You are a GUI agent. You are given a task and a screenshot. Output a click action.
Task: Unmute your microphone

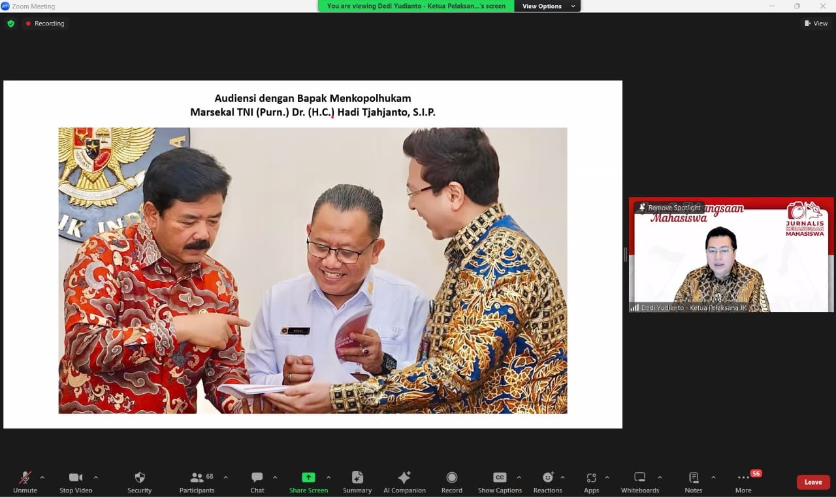[x=24, y=481]
